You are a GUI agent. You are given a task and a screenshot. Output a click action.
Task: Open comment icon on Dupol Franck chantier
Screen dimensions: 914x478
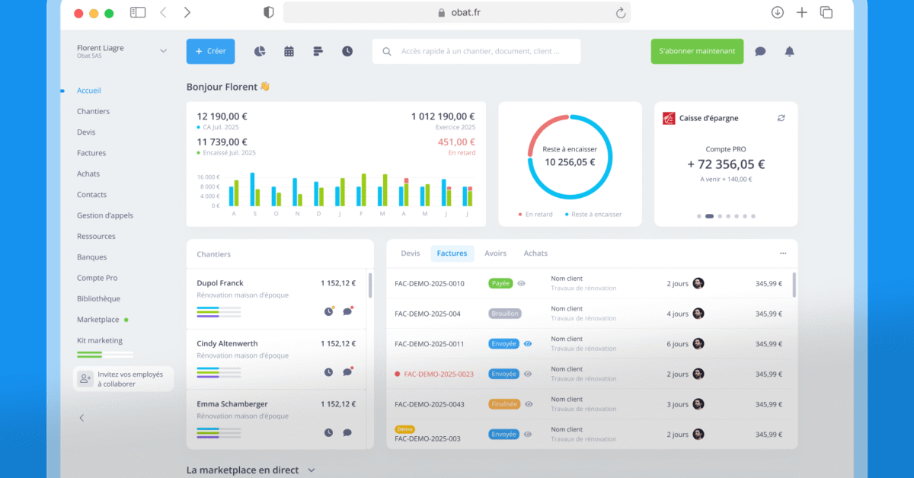pyautogui.click(x=347, y=311)
